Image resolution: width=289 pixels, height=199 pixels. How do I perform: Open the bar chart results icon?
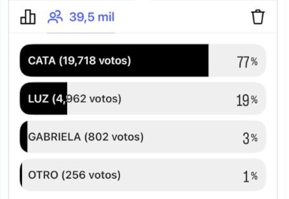(x=28, y=17)
